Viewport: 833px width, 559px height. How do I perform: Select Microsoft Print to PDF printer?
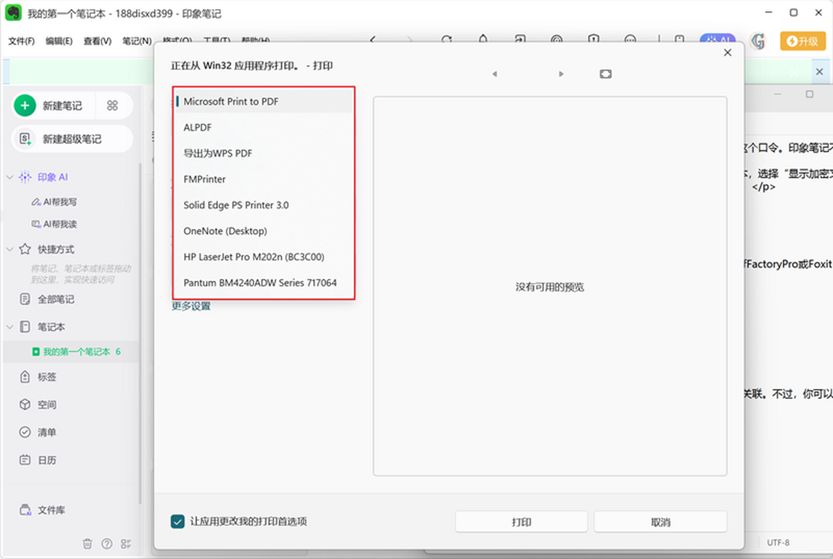pos(264,101)
